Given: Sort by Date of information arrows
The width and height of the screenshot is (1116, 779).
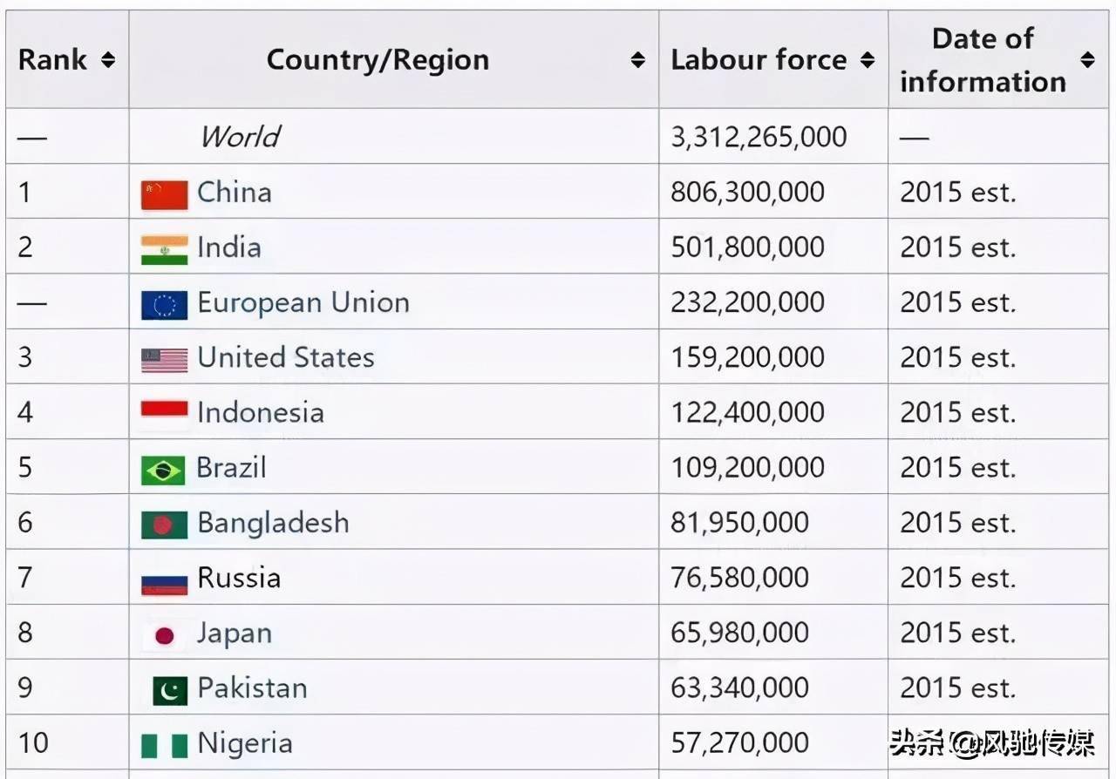Looking at the screenshot, I should 1087,59.
